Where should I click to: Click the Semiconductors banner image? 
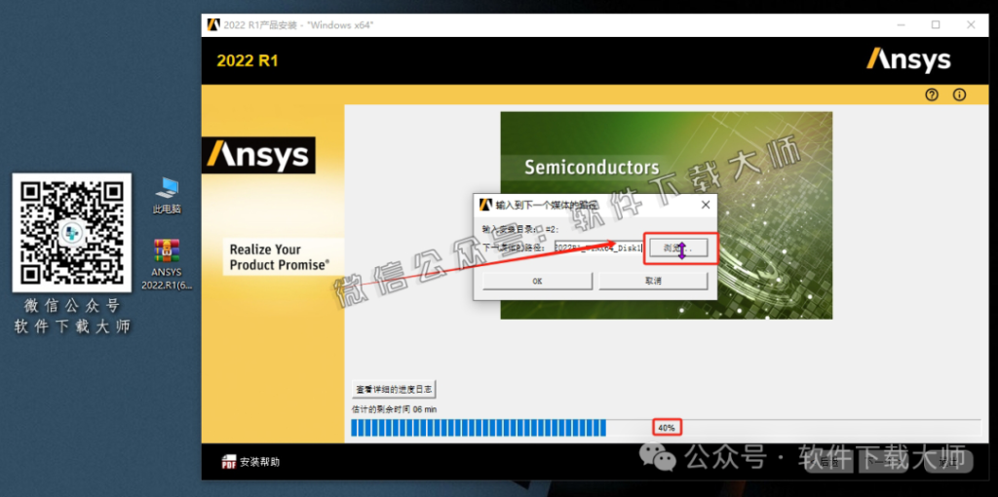click(x=667, y=215)
